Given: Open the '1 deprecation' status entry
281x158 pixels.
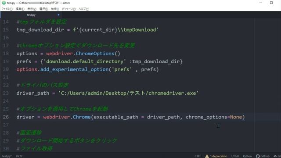Looking at the screenshot, I should point(219,156).
